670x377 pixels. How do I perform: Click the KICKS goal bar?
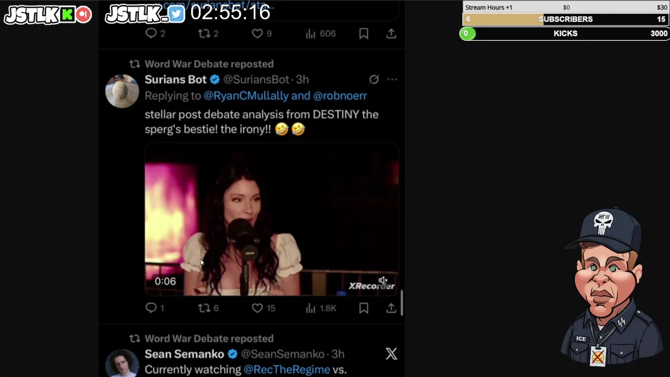point(565,34)
